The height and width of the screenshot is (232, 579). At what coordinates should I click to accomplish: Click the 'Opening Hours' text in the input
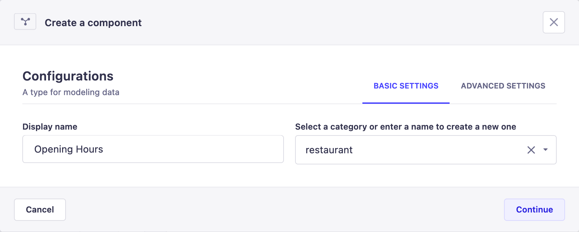tap(69, 149)
